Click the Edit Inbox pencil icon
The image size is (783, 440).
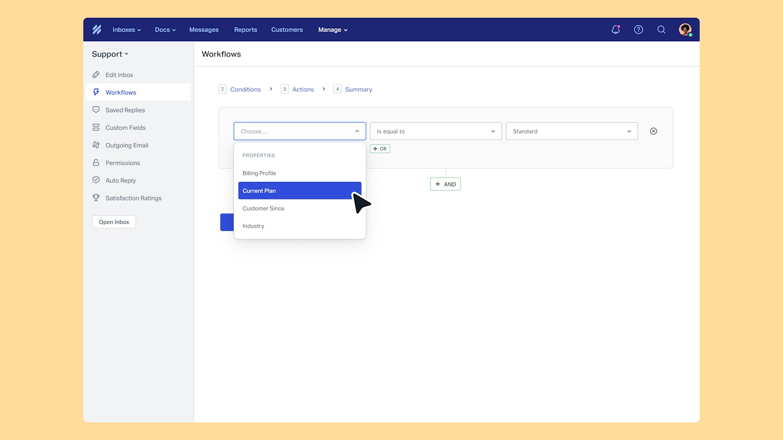[96, 74]
